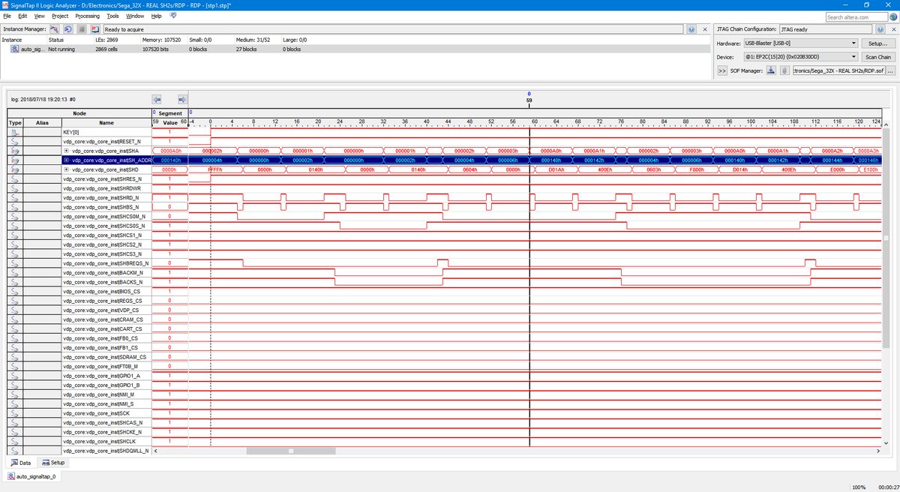Open the File menu
The image size is (900, 492).
[x=8, y=15]
